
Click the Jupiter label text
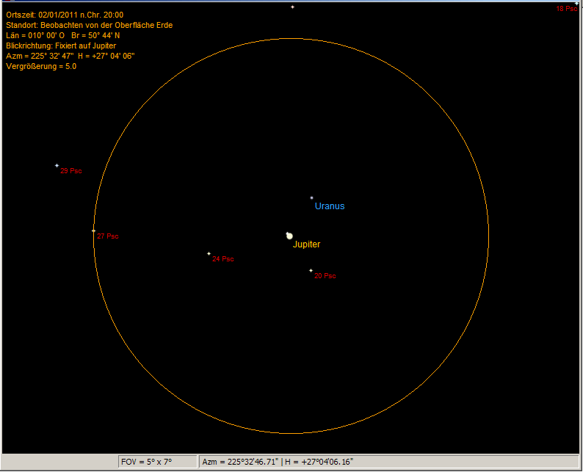(x=306, y=244)
